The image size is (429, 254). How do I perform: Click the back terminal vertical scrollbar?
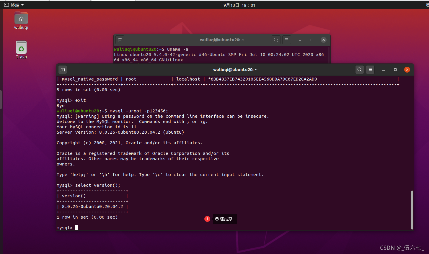[x=329, y=55]
